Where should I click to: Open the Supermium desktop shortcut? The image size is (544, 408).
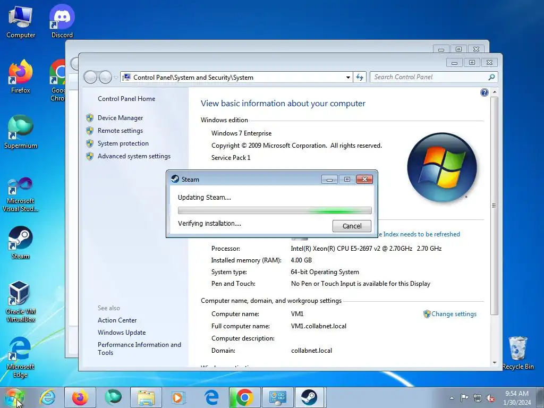[21, 132]
